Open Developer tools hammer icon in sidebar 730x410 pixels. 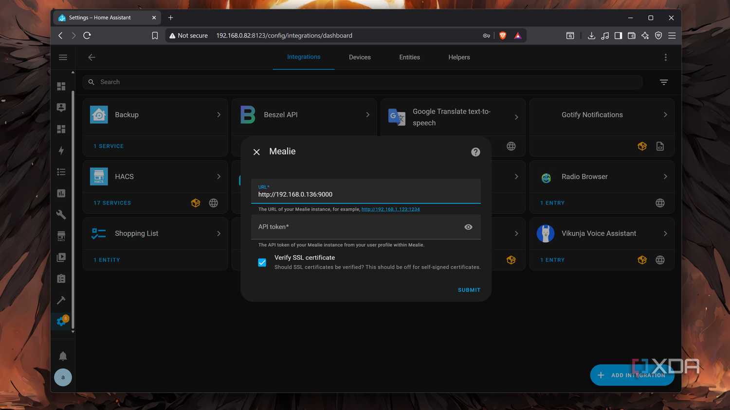point(61,300)
